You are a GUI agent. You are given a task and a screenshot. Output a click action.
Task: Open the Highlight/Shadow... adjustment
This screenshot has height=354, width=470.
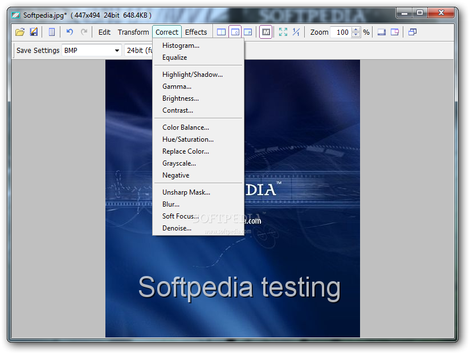point(198,75)
